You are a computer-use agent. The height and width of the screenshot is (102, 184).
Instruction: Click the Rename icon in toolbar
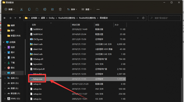click(x=45, y=9)
